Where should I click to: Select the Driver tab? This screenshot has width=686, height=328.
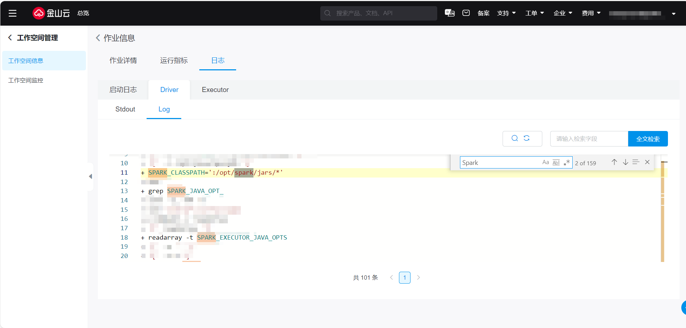pyautogui.click(x=169, y=89)
